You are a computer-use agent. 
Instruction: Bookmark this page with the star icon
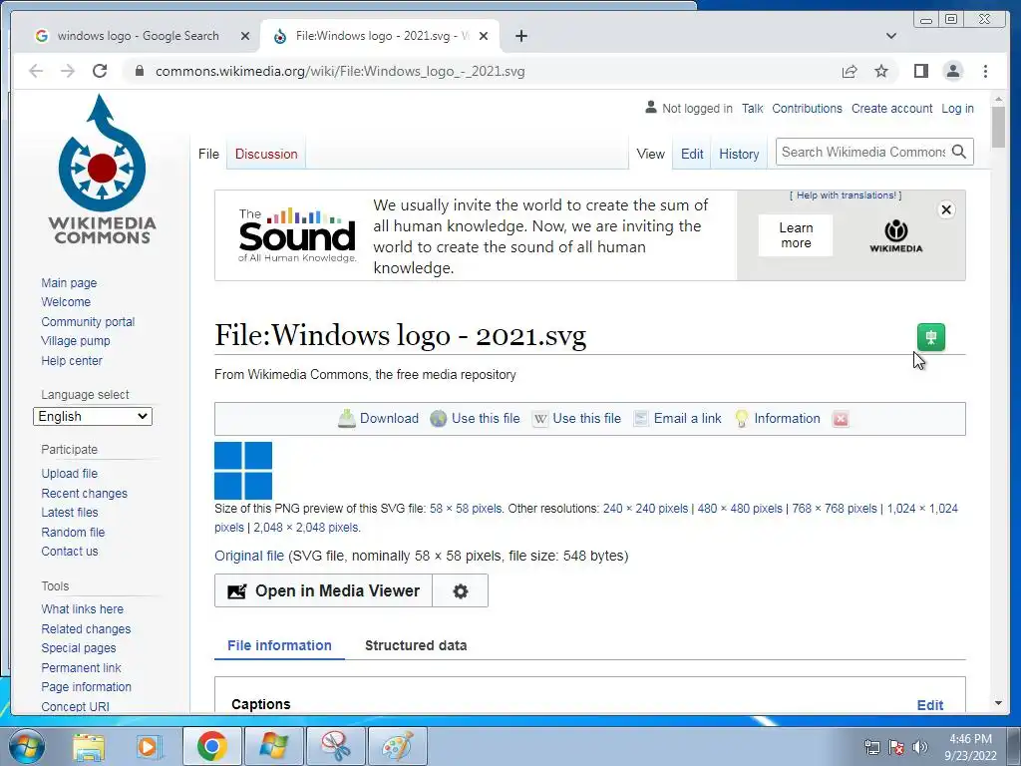[881, 71]
